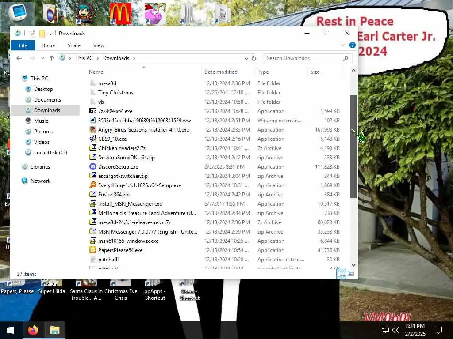Screen dimensions: 453x339
Task: Click the search magnifier icon
Action: tap(346, 58)
